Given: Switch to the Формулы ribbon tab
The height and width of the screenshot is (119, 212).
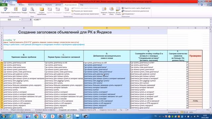Looking at the screenshot, I should click(x=49, y=5).
